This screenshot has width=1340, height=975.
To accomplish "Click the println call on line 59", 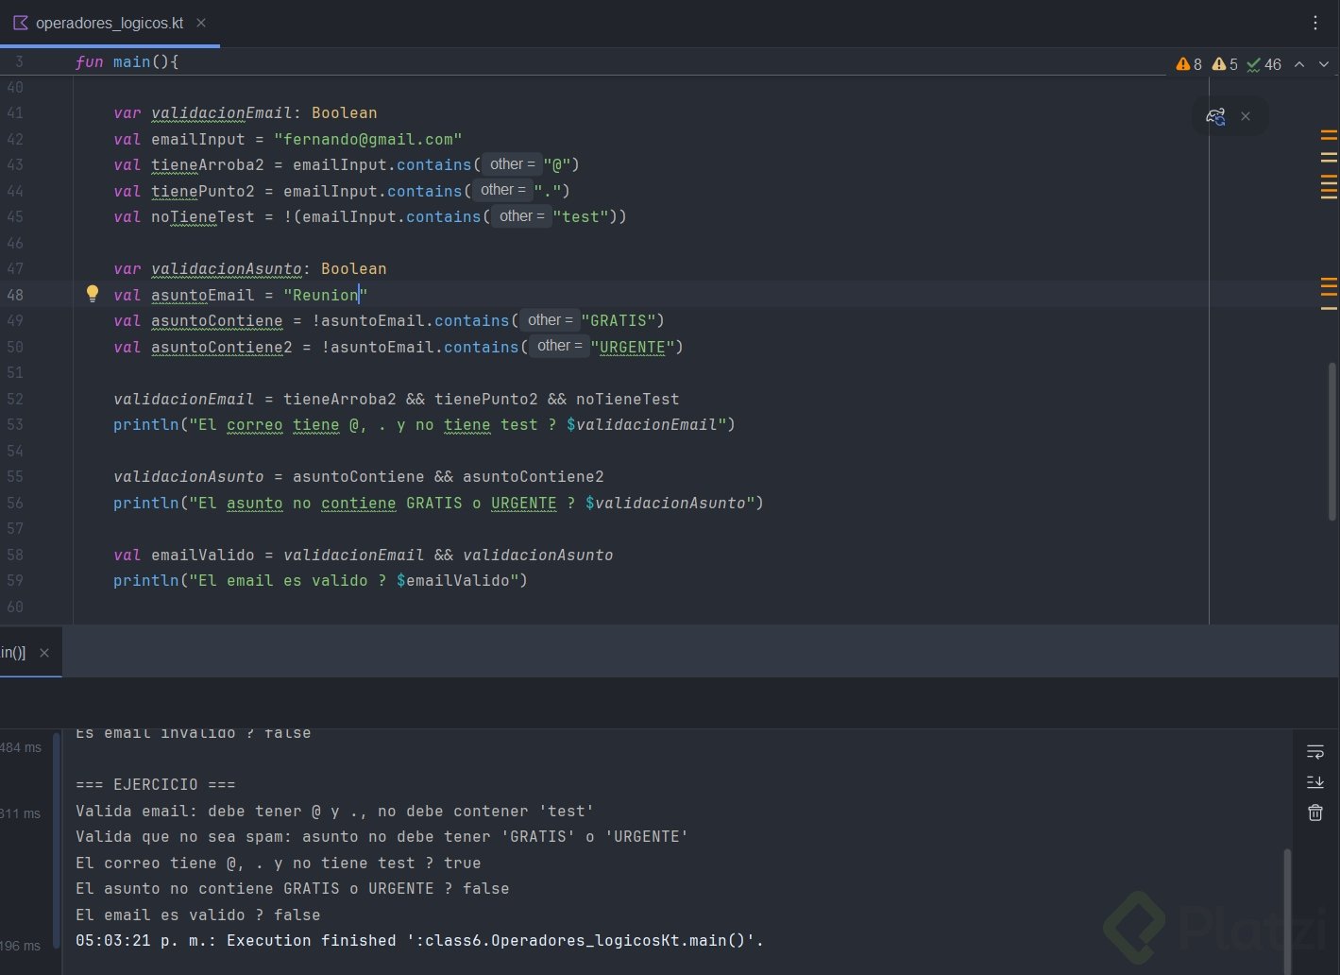I will point(146,580).
